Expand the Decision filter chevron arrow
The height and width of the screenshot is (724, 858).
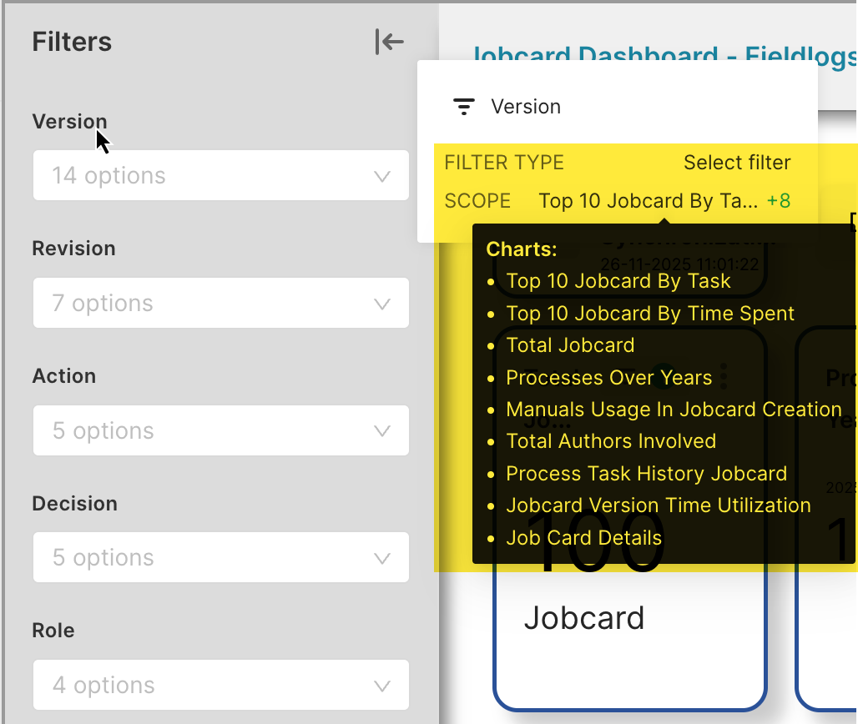click(x=382, y=558)
